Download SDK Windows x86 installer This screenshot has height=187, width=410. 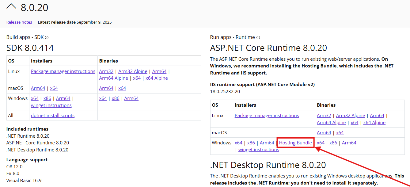47,98
